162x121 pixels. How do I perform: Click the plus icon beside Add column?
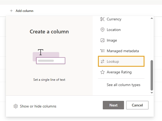[11, 11]
